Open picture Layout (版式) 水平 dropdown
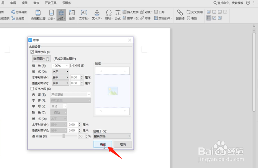Viewport: 258px width, 168px height. pyautogui.click(x=60, y=72)
